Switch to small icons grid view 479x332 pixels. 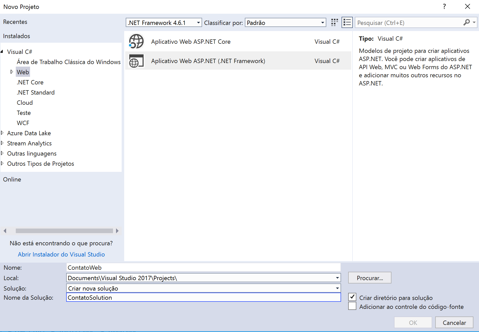334,23
